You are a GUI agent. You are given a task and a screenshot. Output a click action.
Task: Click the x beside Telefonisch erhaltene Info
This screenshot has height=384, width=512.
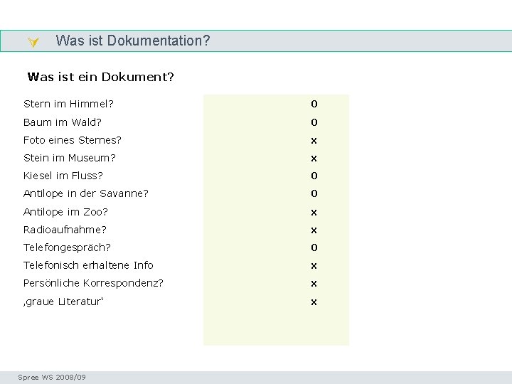pos(314,266)
